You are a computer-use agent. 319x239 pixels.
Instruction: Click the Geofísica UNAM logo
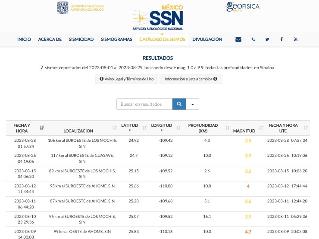tap(243, 7)
